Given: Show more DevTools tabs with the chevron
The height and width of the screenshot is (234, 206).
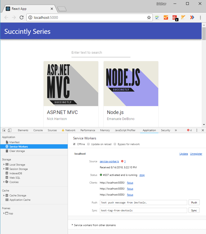Looking at the screenshot, I should point(176,130).
